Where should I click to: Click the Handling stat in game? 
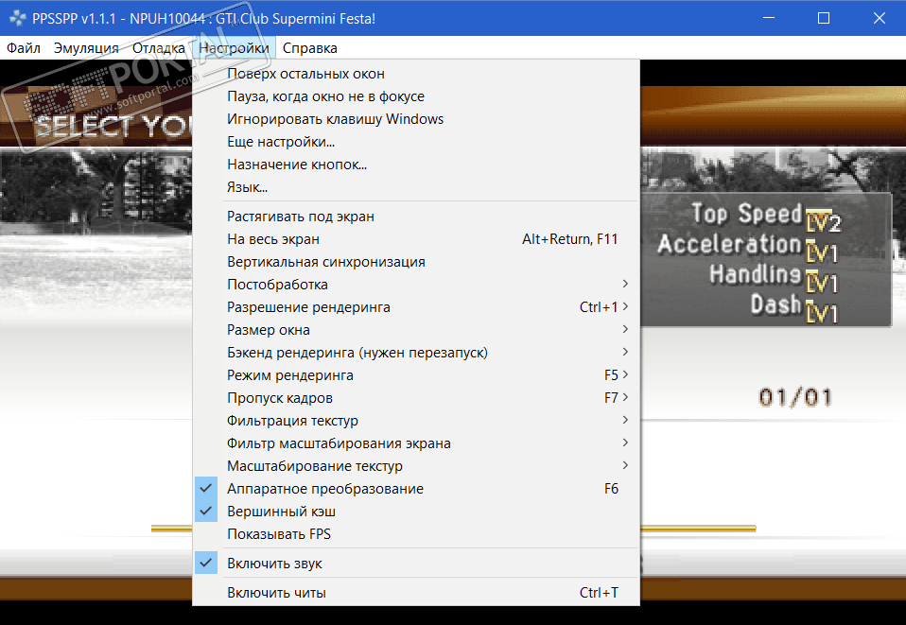tap(774, 276)
